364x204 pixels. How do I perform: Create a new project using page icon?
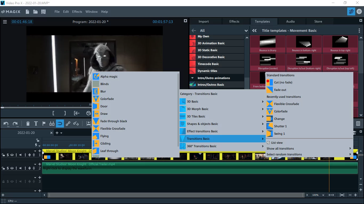click(x=27, y=12)
